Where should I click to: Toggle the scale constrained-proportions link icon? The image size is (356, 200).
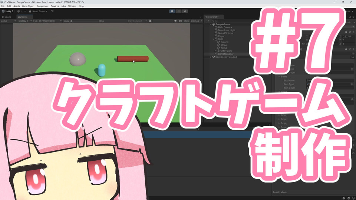pyautogui.click(x=303, y=44)
